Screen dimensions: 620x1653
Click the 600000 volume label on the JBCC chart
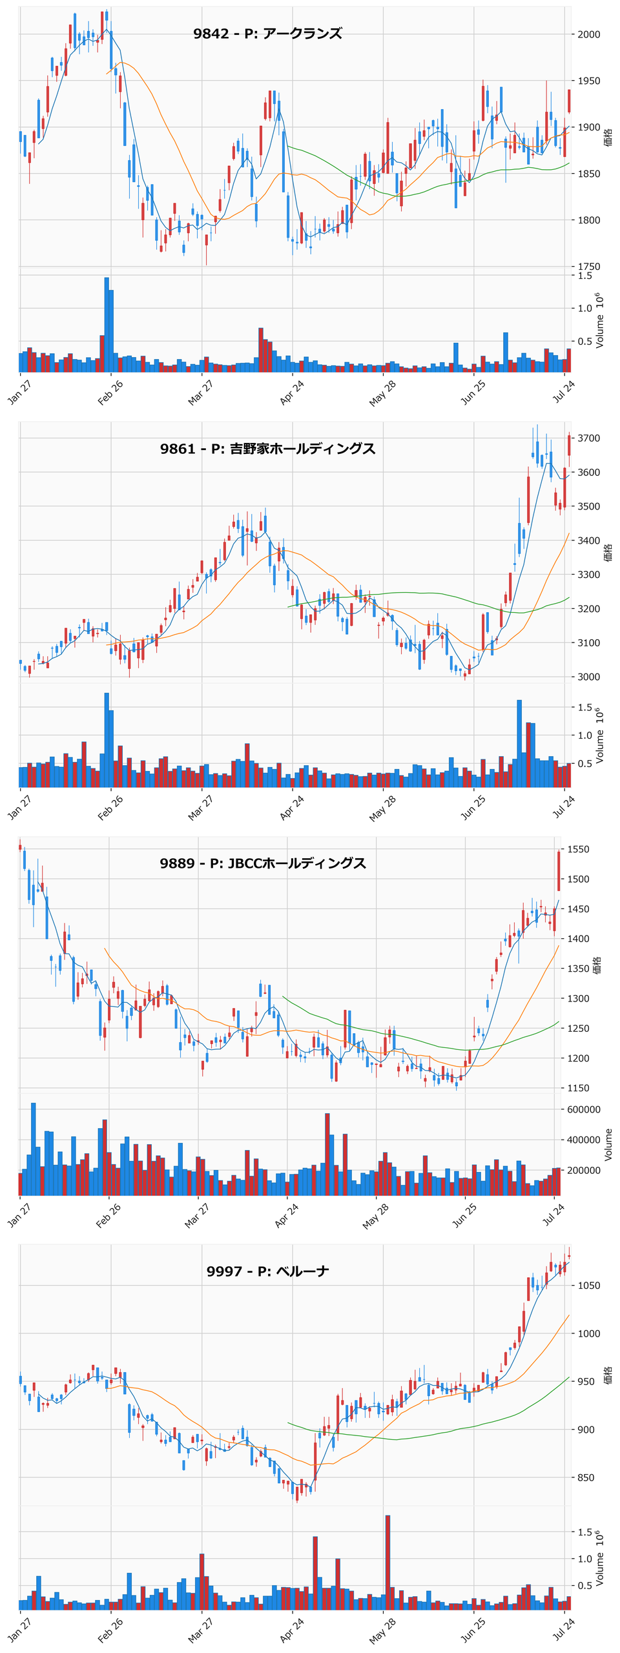point(584,1109)
